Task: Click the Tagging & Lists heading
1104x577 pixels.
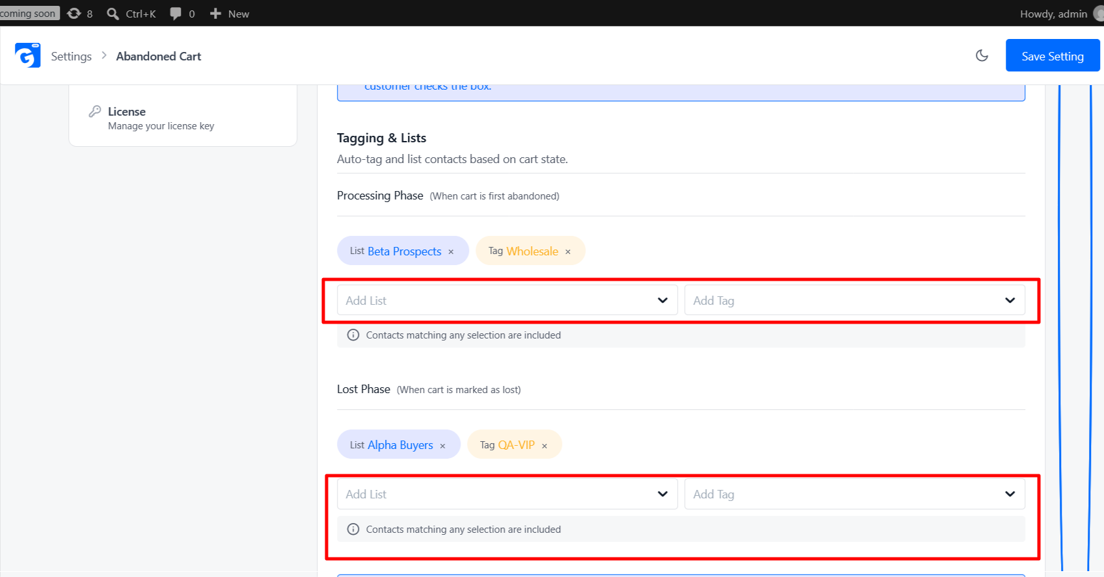Action: [382, 138]
